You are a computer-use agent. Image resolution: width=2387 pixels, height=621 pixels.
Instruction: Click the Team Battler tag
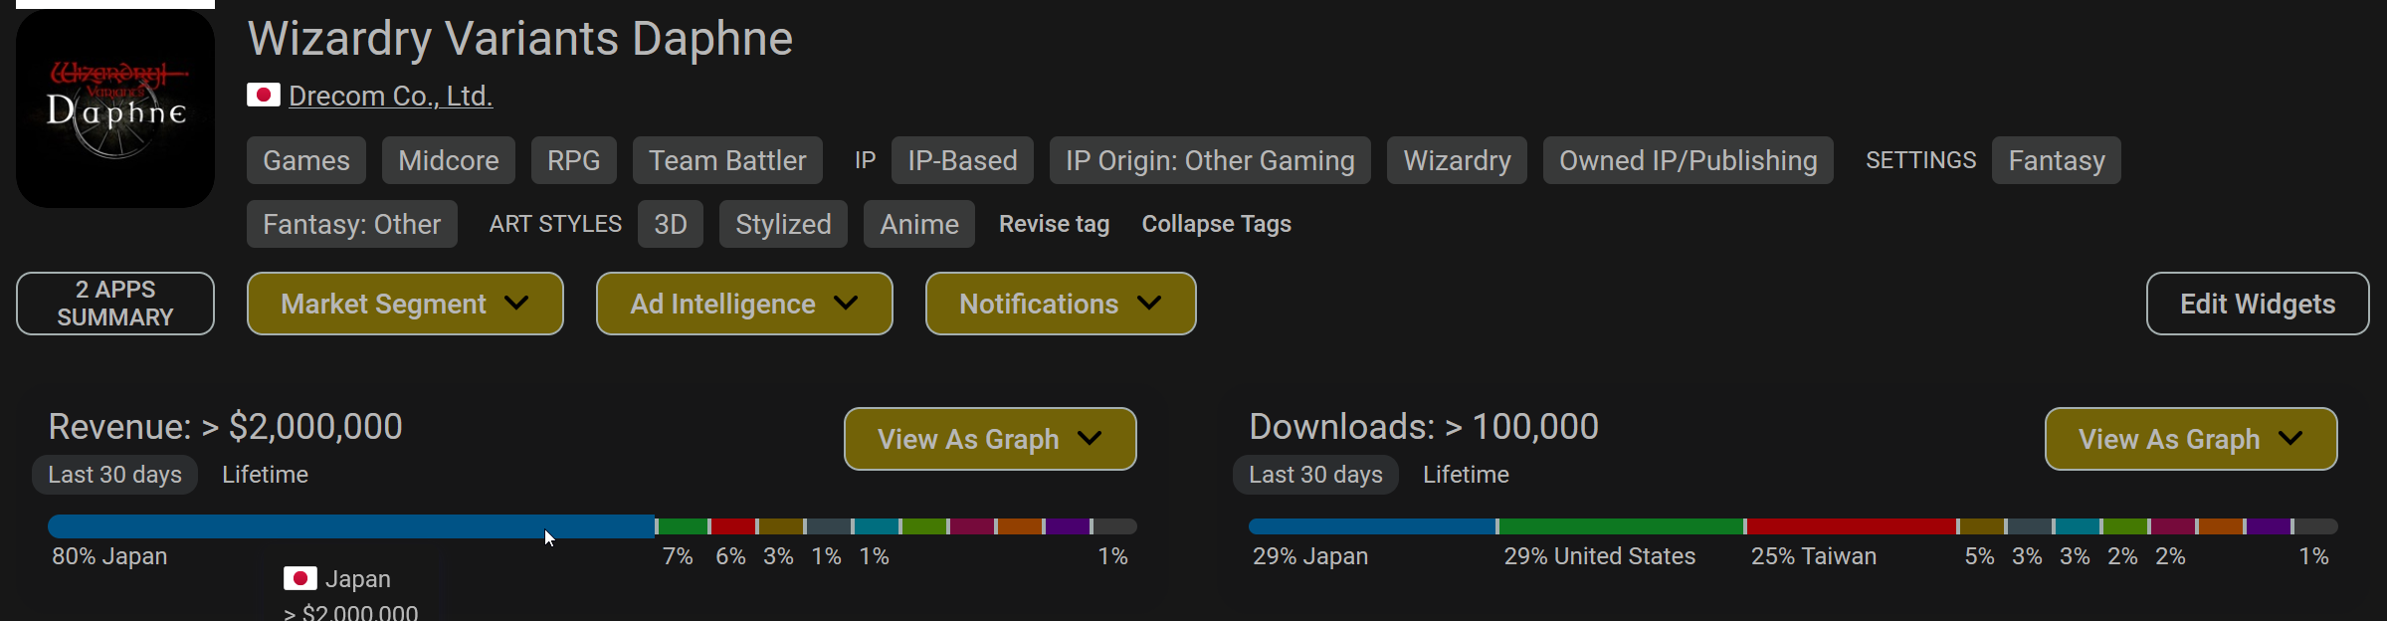(x=727, y=160)
